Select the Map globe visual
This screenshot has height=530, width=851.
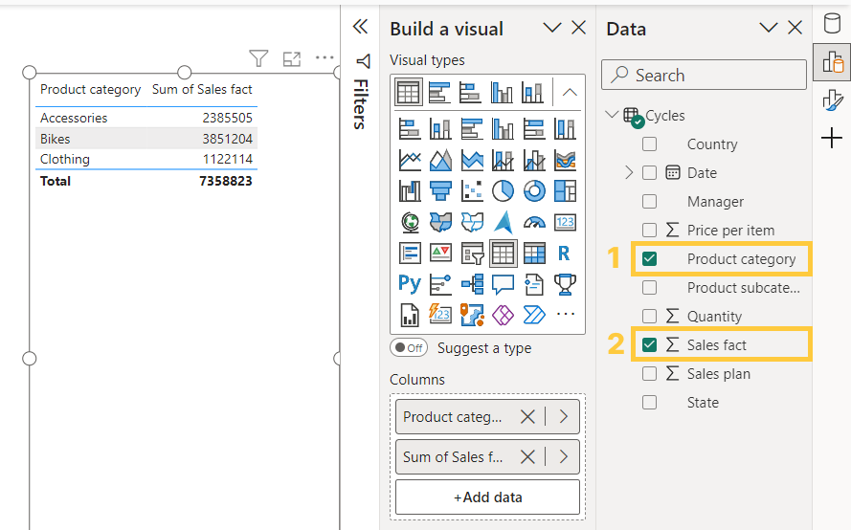(x=410, y=222)
